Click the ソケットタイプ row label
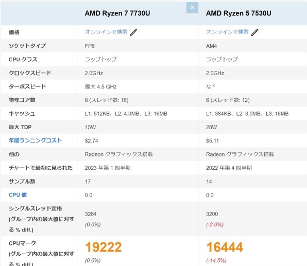The image size is (307, 266). (27, 46)
